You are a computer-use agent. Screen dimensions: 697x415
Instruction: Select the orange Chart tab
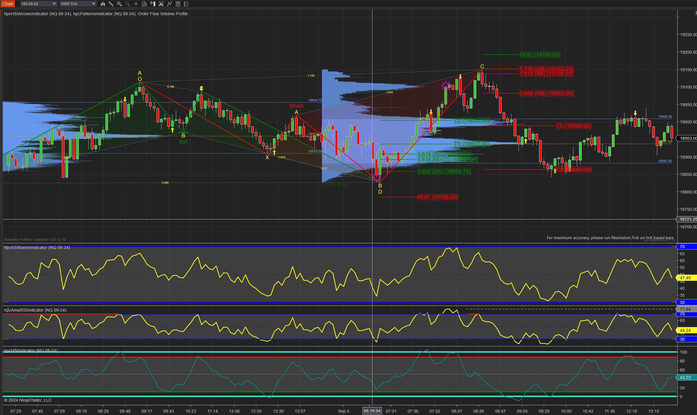point(8,4)
